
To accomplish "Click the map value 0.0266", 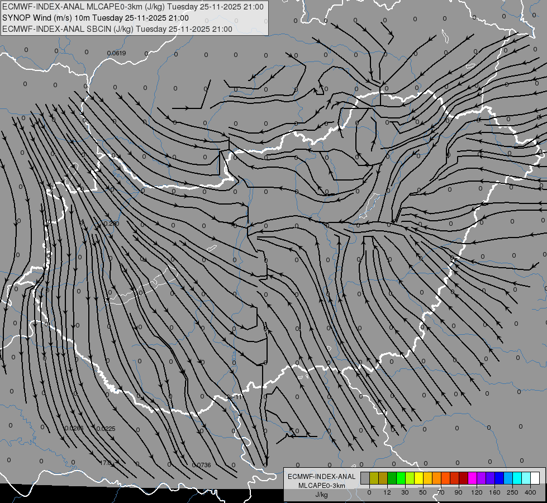I will pyautogui.click(x=74, y=428).
